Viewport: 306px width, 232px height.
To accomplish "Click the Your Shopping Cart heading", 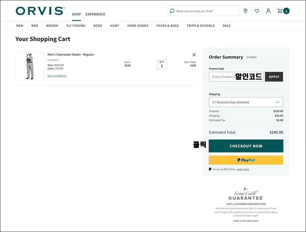I will 43,39.
